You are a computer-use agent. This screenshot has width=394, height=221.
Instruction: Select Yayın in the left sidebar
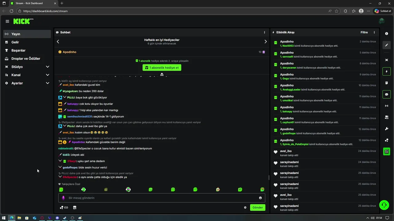pos(27,34)
